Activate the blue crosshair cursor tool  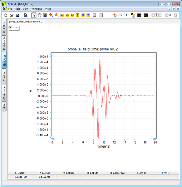coord(109,15)
